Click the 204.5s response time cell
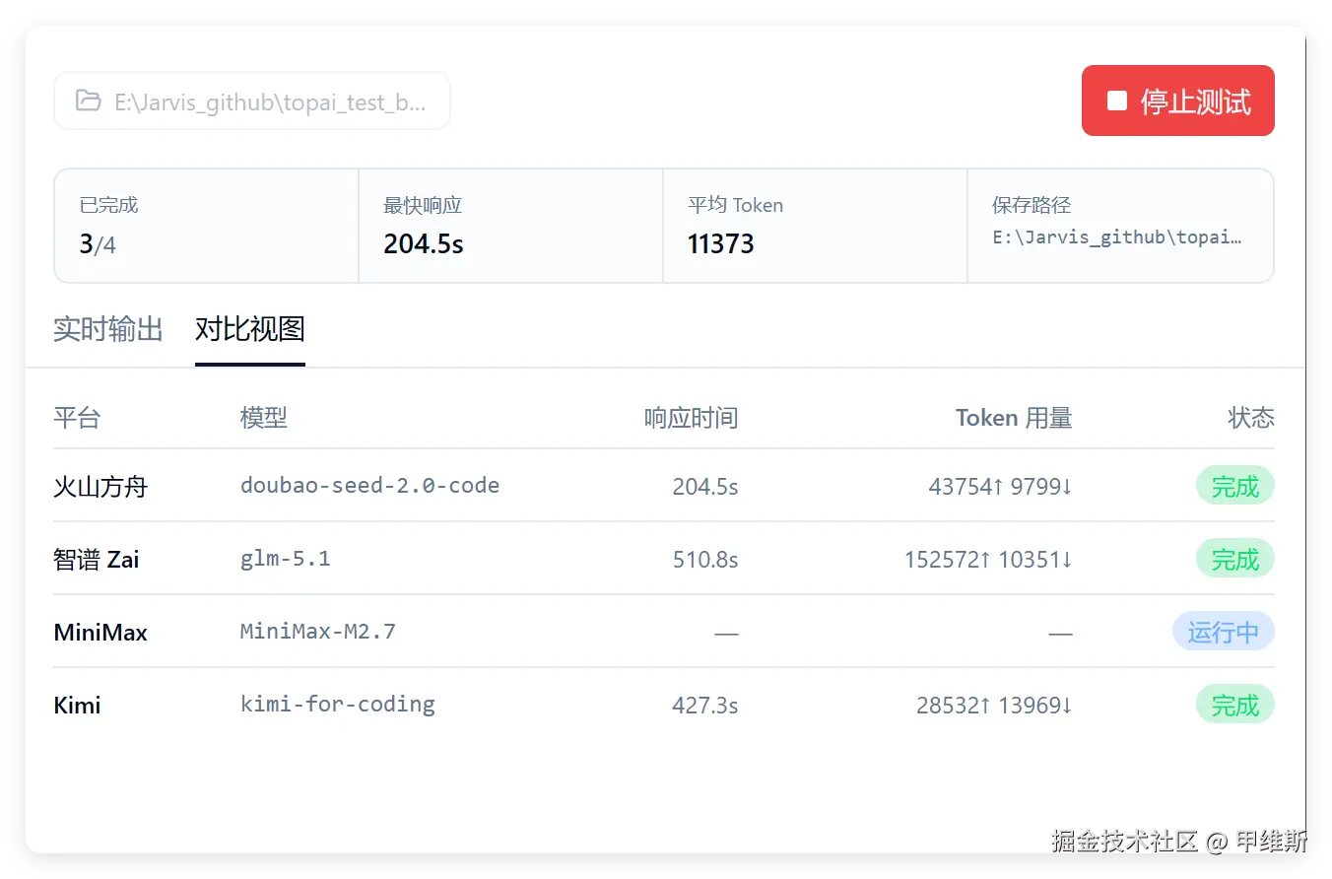The width and height of the screenshot is (1332, 879). tap(705, 486)
